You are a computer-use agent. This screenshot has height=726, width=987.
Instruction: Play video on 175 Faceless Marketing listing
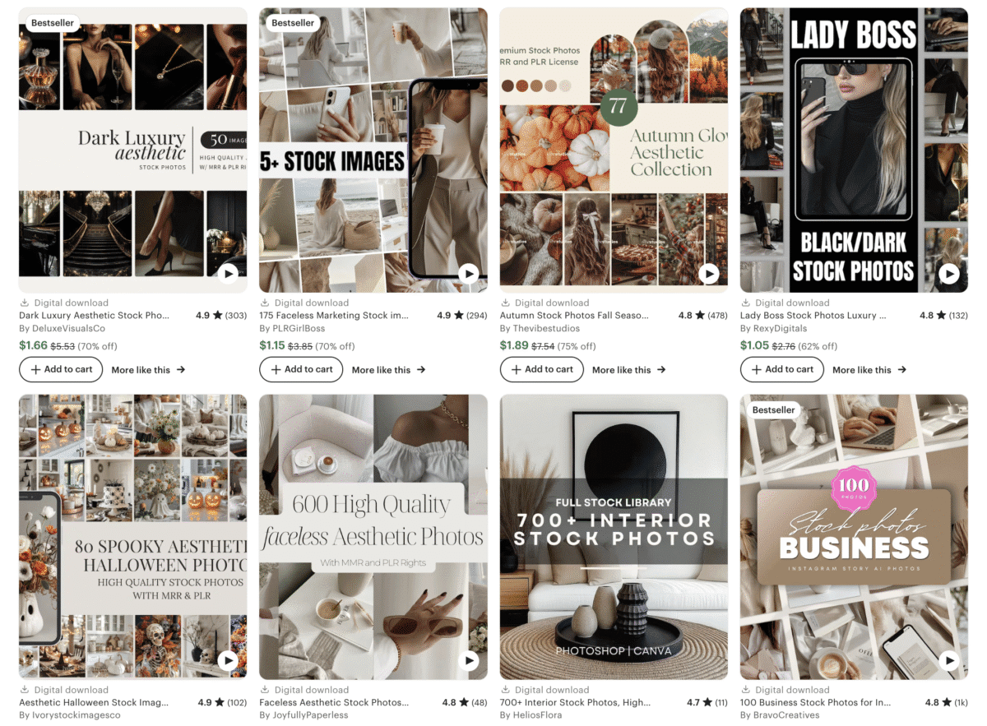pos(468,274)
